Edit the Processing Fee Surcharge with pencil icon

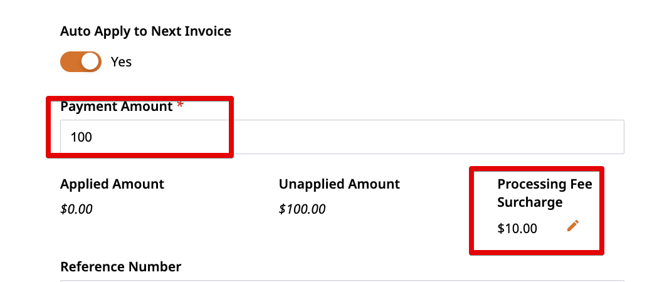[572, 226]
